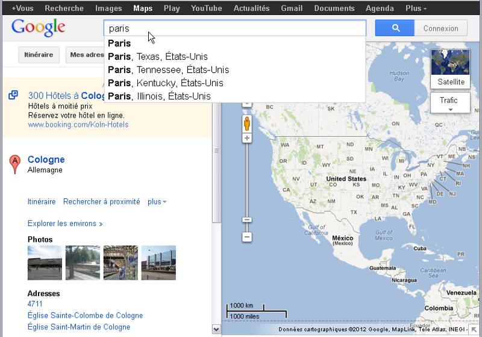This screenshot has height=337, width=482.
Task: Open the 'plus' dropdown under Cologne
Action: 157,202
